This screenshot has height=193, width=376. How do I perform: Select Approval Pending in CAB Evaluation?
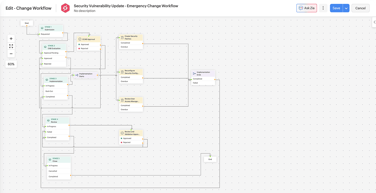[54, 53]
